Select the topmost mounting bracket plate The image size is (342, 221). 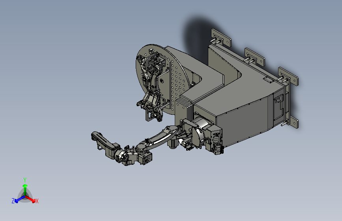point(221,37)
